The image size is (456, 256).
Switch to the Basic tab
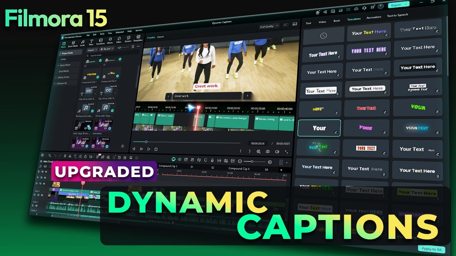click(x=337, y=21)
